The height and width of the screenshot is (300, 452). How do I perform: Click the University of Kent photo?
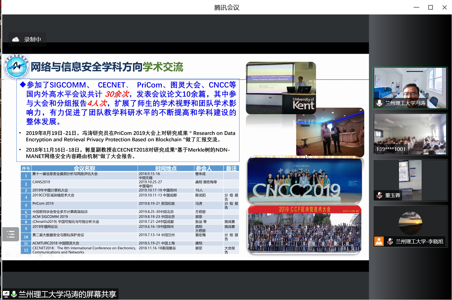[281, 88]
